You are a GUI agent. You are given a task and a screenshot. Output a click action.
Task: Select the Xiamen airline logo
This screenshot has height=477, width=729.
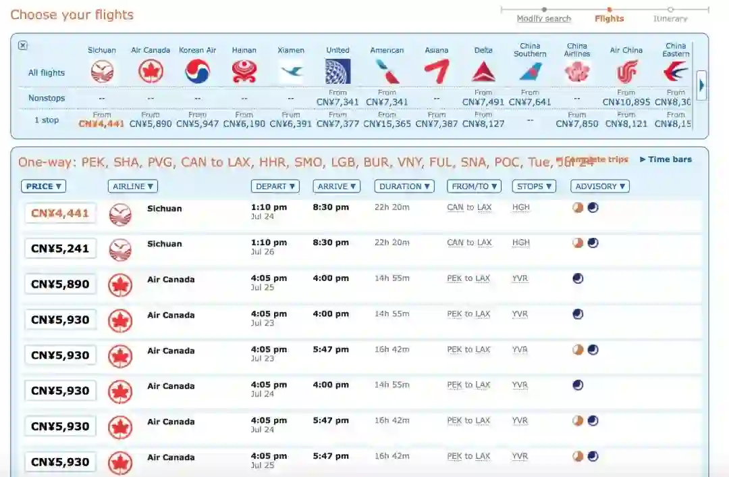point(291,72)
